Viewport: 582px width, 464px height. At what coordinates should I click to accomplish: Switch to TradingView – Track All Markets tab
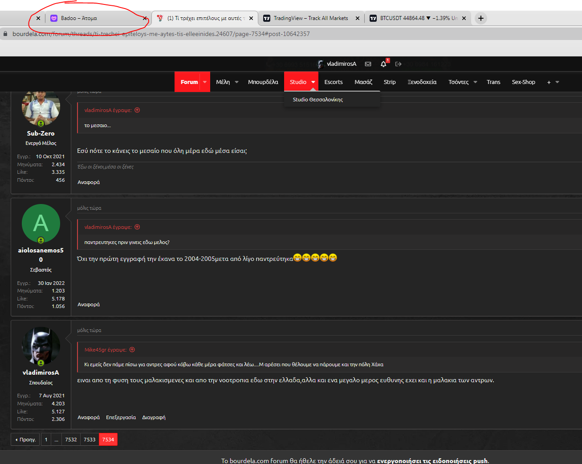(310, 18)
